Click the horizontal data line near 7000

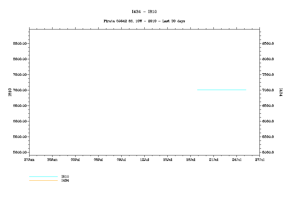click(x=221, y=90)
